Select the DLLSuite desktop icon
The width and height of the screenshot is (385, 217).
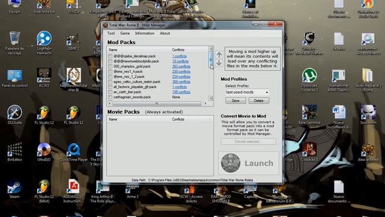point(14,115)
